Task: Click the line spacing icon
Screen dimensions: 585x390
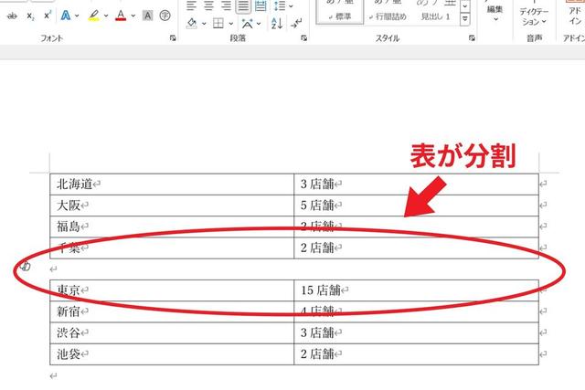Action: pos(280,5)
